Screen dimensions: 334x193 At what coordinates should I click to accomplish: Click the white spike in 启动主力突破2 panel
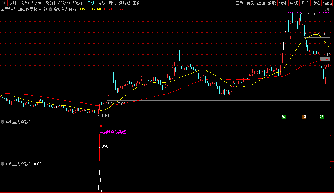click(x=100, y=180)
